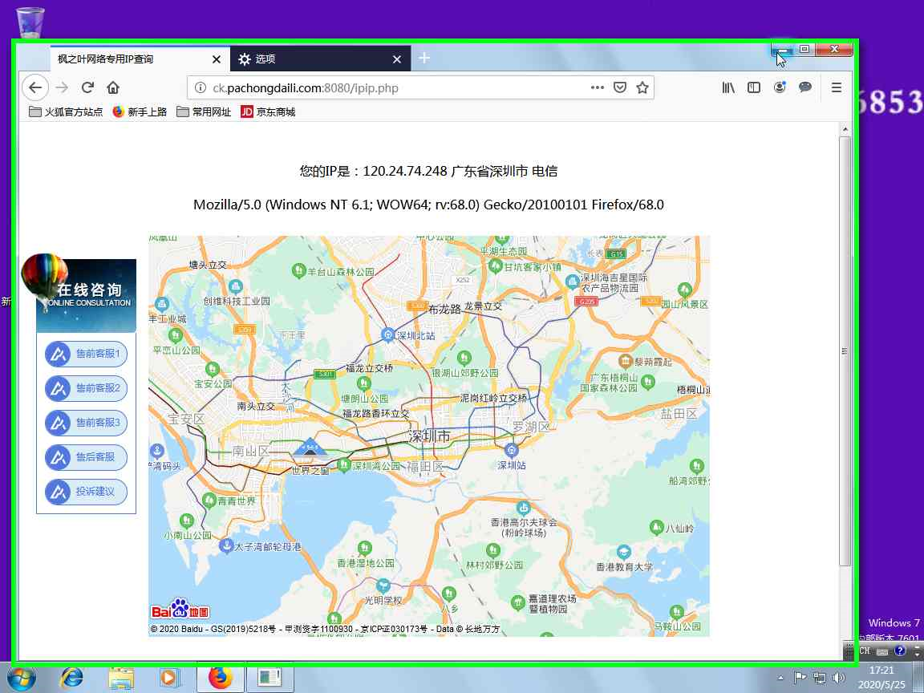Click the 香港教育大学 label on map

pos(624,567)
